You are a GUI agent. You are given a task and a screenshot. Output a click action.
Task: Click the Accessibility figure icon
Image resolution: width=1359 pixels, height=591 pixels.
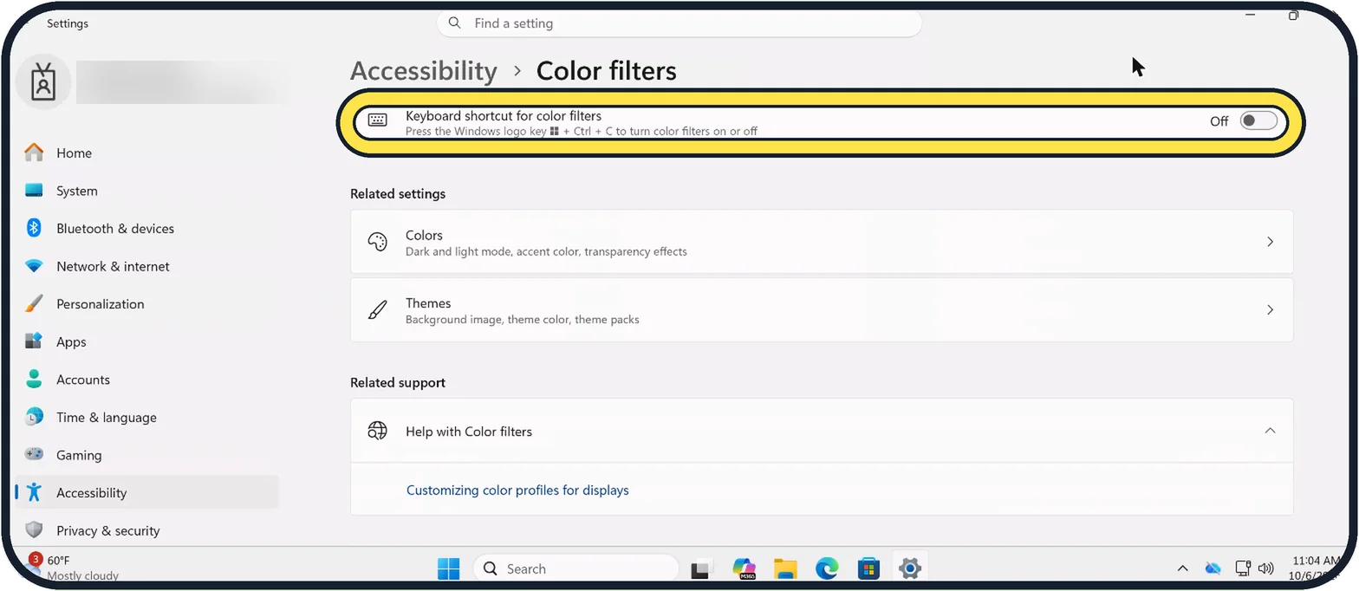[34, 493]
